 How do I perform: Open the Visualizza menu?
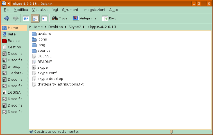pos(40,10)
